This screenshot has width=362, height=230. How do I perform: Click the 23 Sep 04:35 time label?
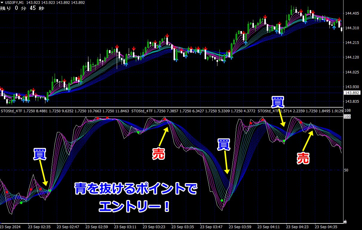(326, 227)
